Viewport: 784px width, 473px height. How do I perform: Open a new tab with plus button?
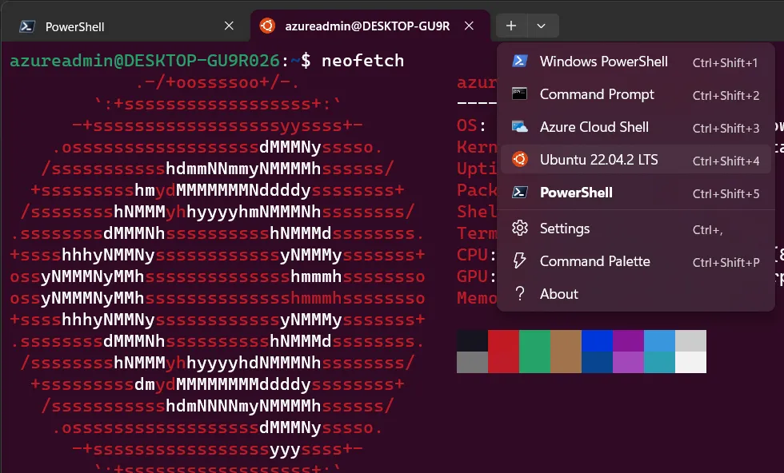pos(511,26)
